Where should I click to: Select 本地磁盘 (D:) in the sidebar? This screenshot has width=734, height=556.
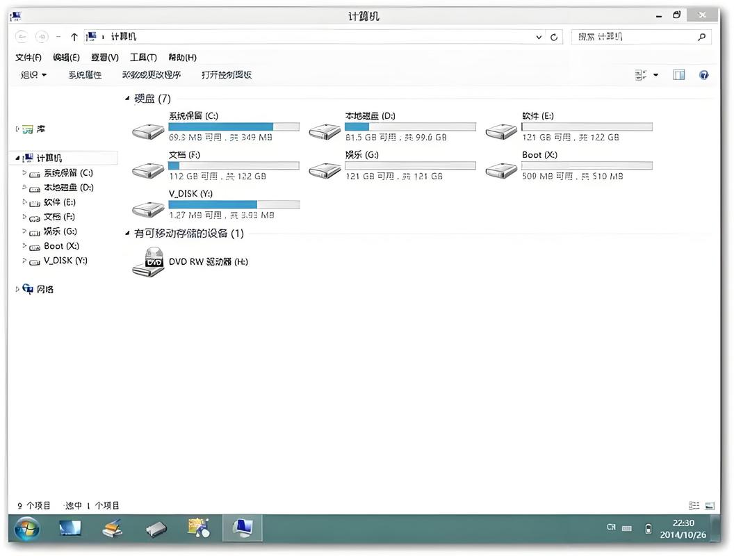[63, 187]
